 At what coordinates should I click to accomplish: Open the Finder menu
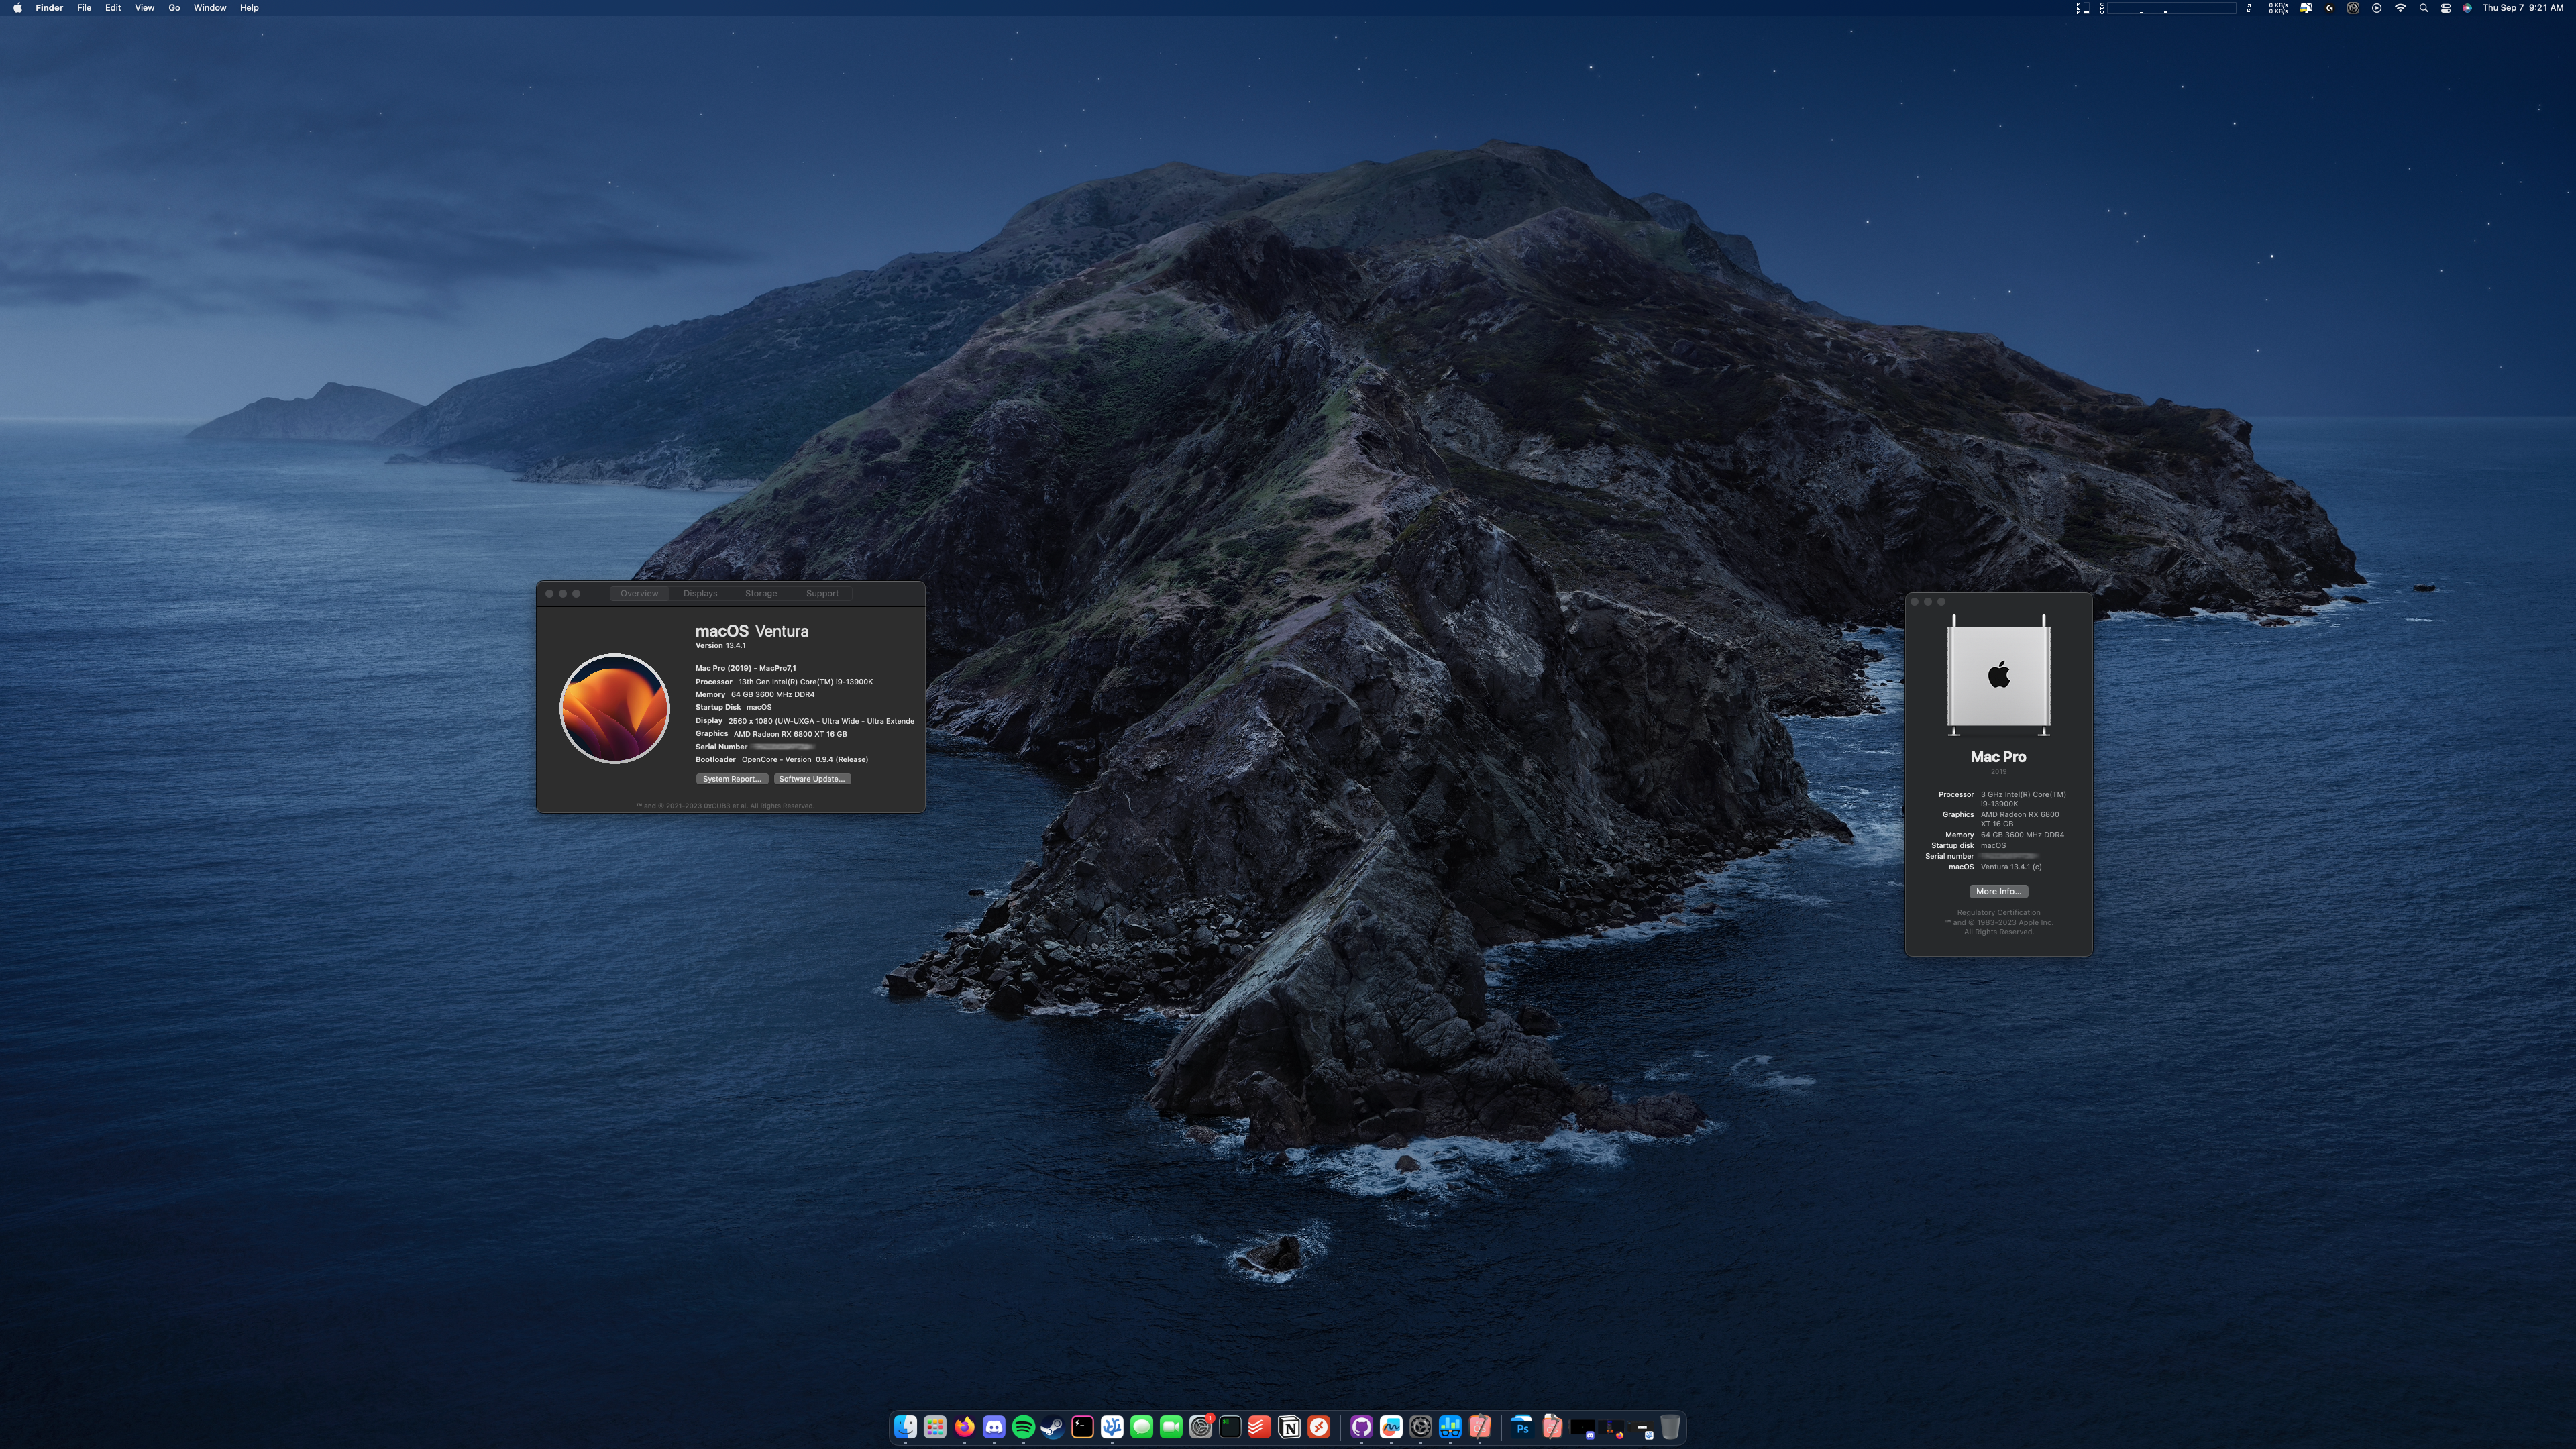(x=49, y=8)
